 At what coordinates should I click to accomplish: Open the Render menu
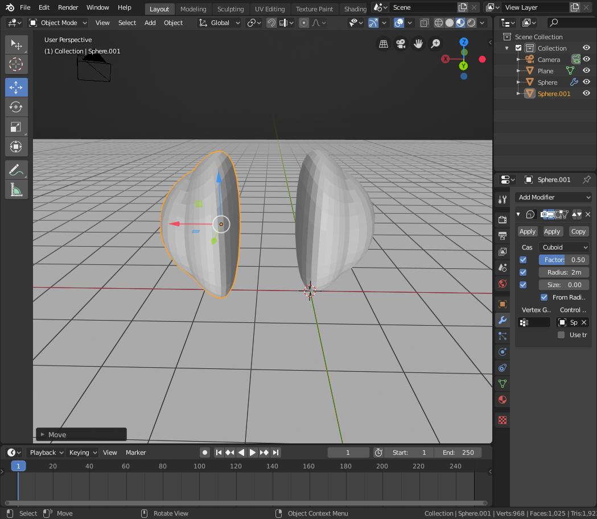tap(68, 7)
